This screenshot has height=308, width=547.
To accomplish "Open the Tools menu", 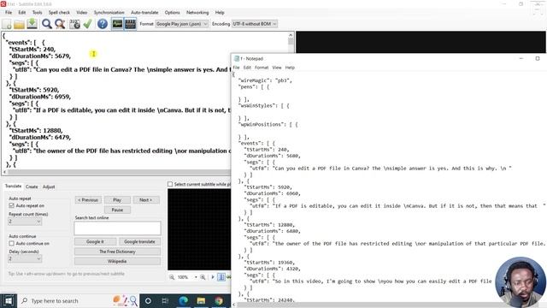I will tap(37, 13).
